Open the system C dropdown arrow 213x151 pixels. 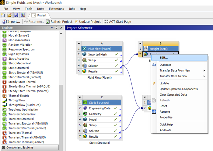(x=80, y=97)
